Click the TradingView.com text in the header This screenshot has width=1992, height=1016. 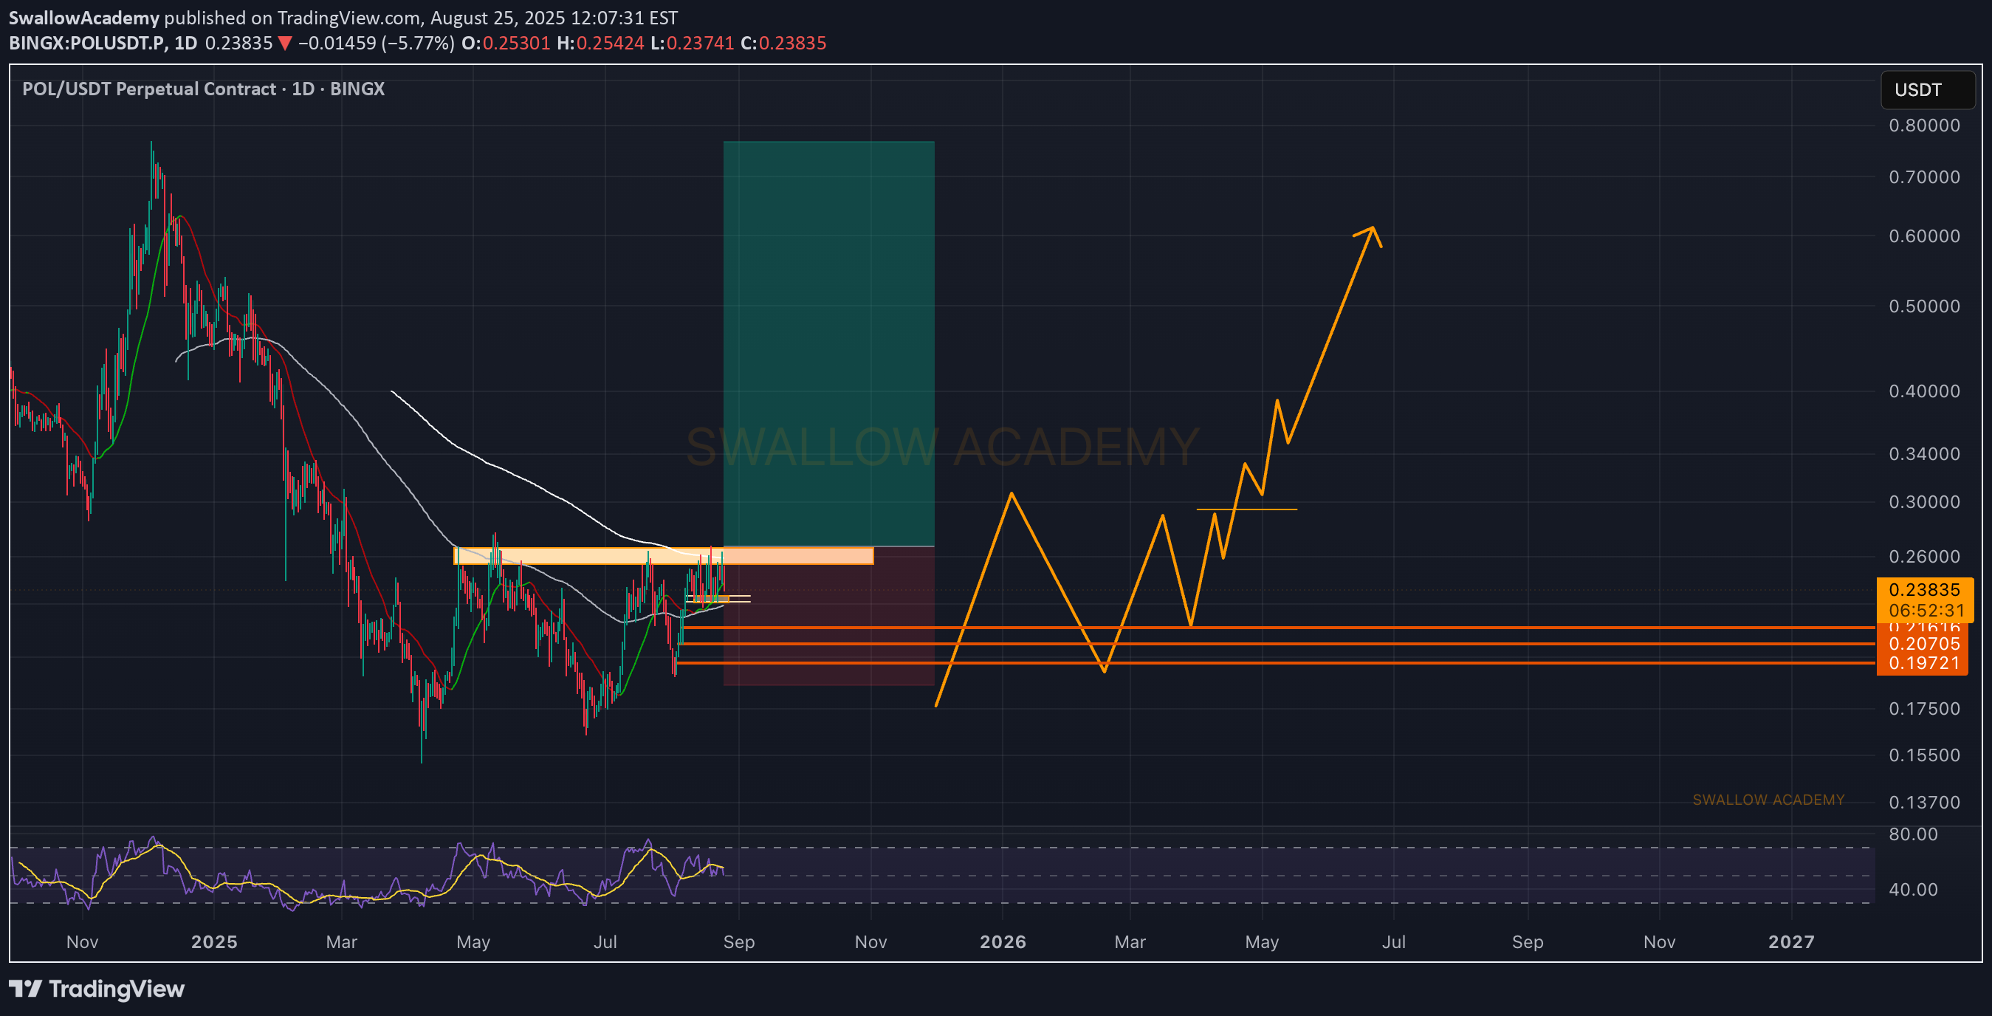point(349,17)
